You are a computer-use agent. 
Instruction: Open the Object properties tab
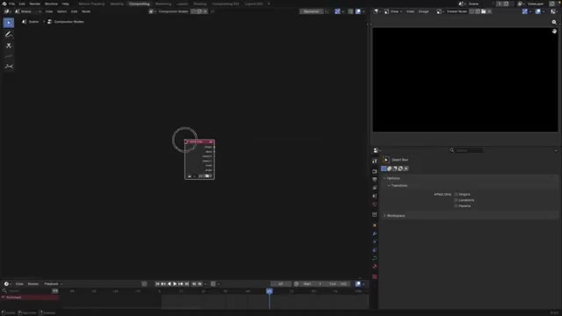click(375, 226)
